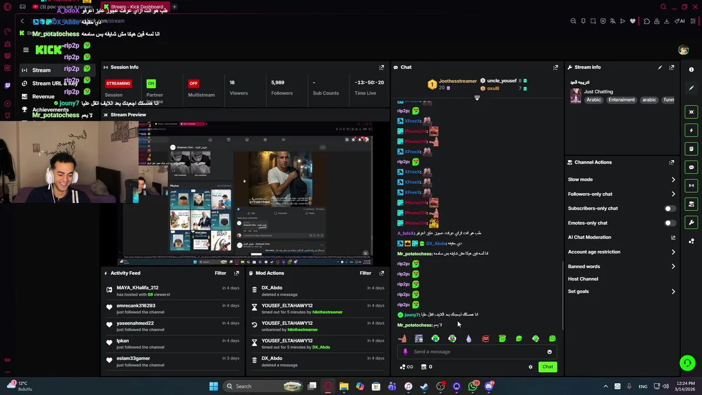Image resolution: width=702 pixels, height=395 pixels.
Task: Open a new browser tab
Action: pos(174,7)
